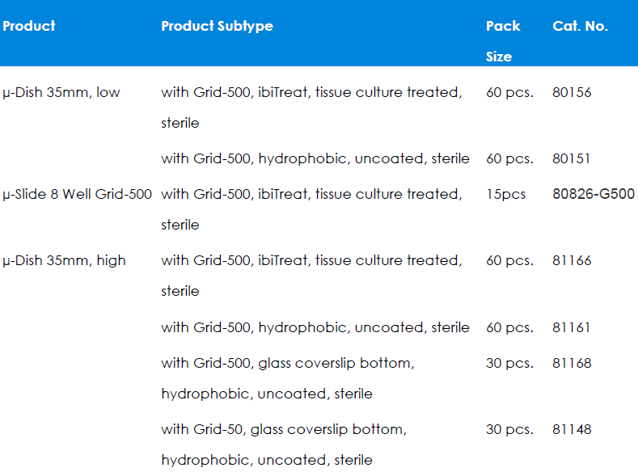638x472 pixels.
Task: Click the 60 pcs. cell for item 80151
Action: [x=509, y=158]
